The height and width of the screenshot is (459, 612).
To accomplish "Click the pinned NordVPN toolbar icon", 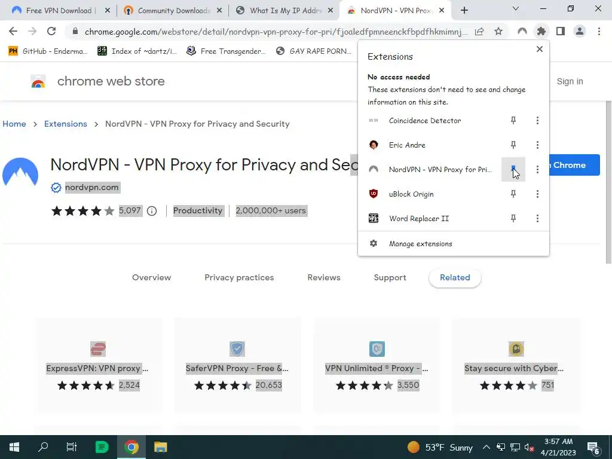I will [522, 31].
